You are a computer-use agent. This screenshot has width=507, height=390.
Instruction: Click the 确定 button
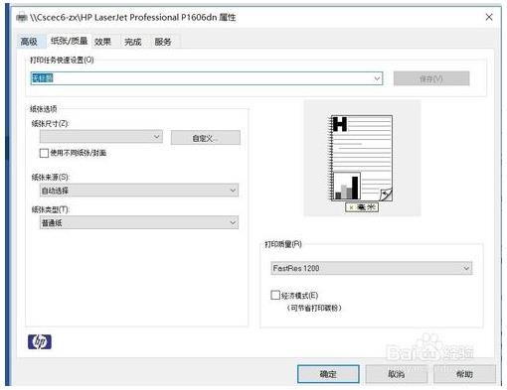point(328,374)
